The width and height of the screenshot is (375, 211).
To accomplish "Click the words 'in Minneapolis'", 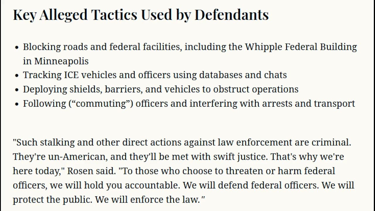I will tap(56, 61).
